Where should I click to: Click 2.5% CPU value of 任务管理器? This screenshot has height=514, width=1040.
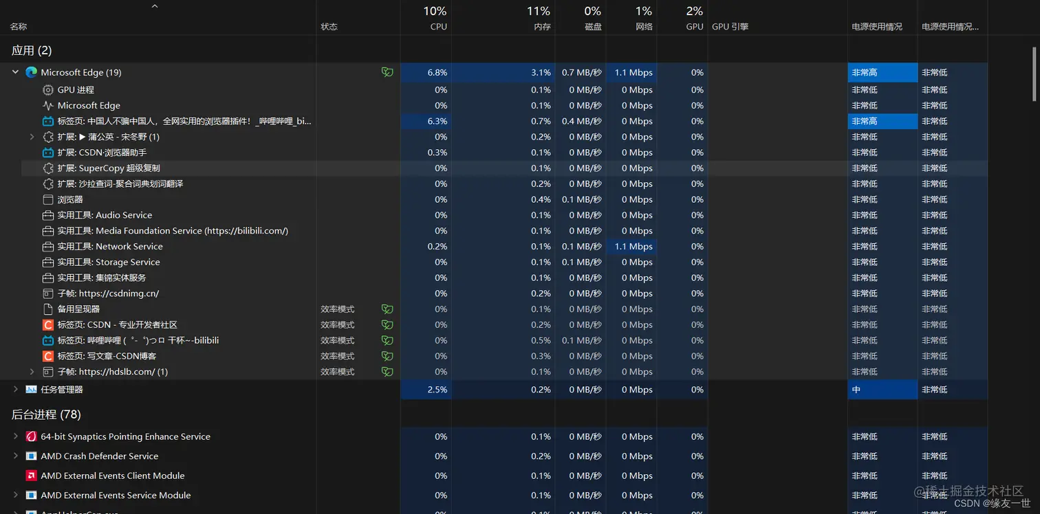coord(437,390)
